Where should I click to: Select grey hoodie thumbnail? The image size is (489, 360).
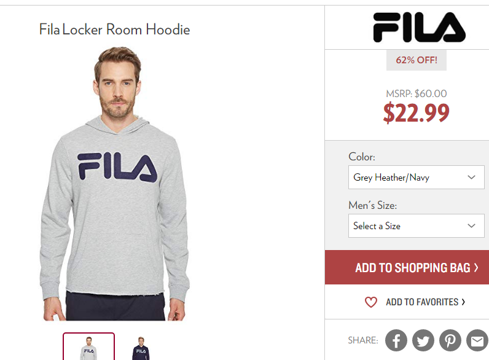coord(89,346)
